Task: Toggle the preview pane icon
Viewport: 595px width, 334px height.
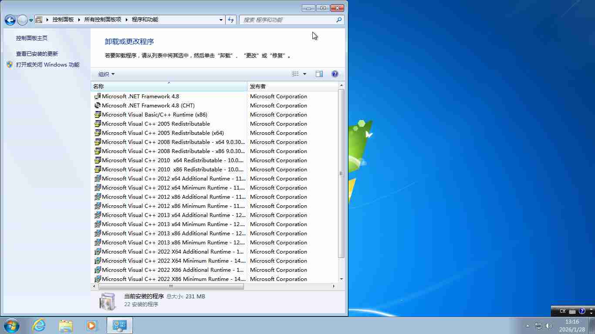Action: [x=319, y=74]
